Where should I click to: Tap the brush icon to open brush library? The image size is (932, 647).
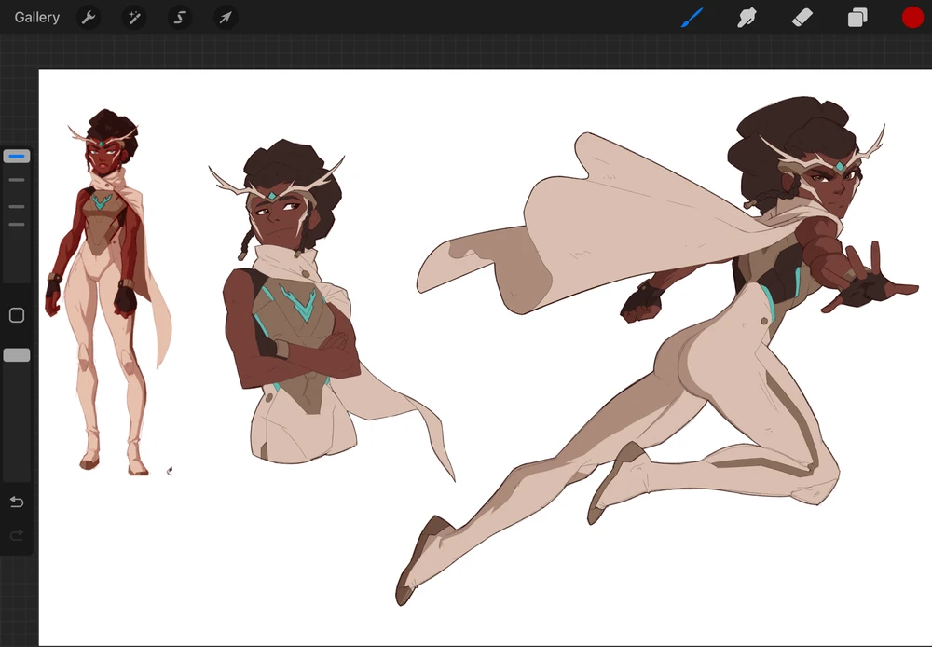(691, 17)
